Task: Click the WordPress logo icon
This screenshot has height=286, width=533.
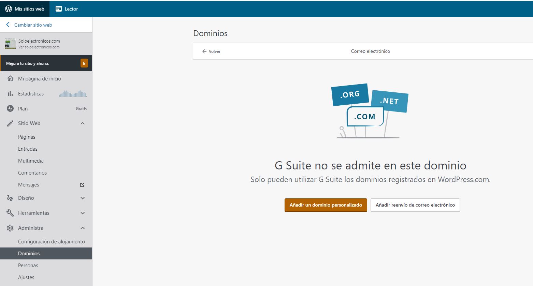Action: coord(9,9)
